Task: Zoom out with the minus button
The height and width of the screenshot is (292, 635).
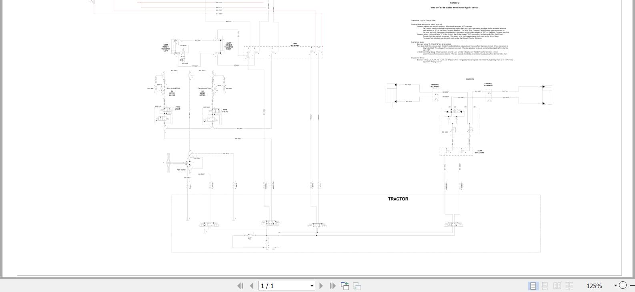Action: pos(623,285)
